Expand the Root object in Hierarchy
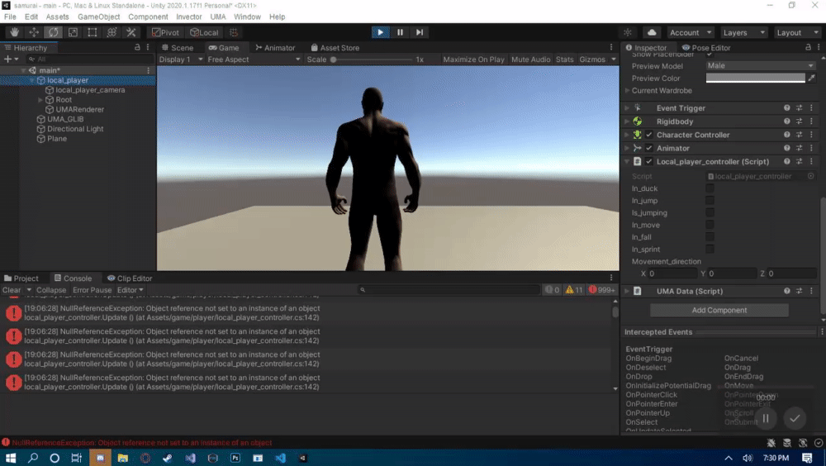This screenshot has height=466, width=826. tap(40, 100)
